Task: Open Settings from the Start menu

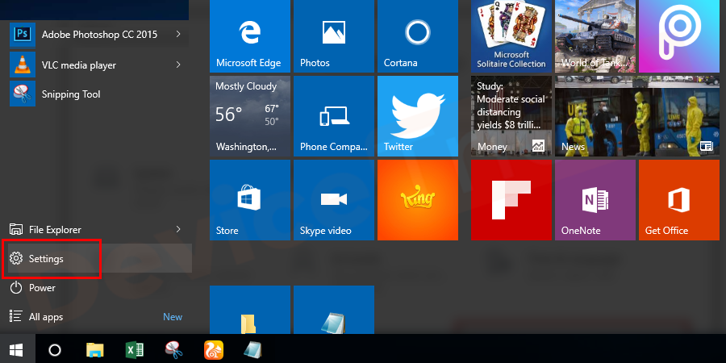Action: click(46, 259)
